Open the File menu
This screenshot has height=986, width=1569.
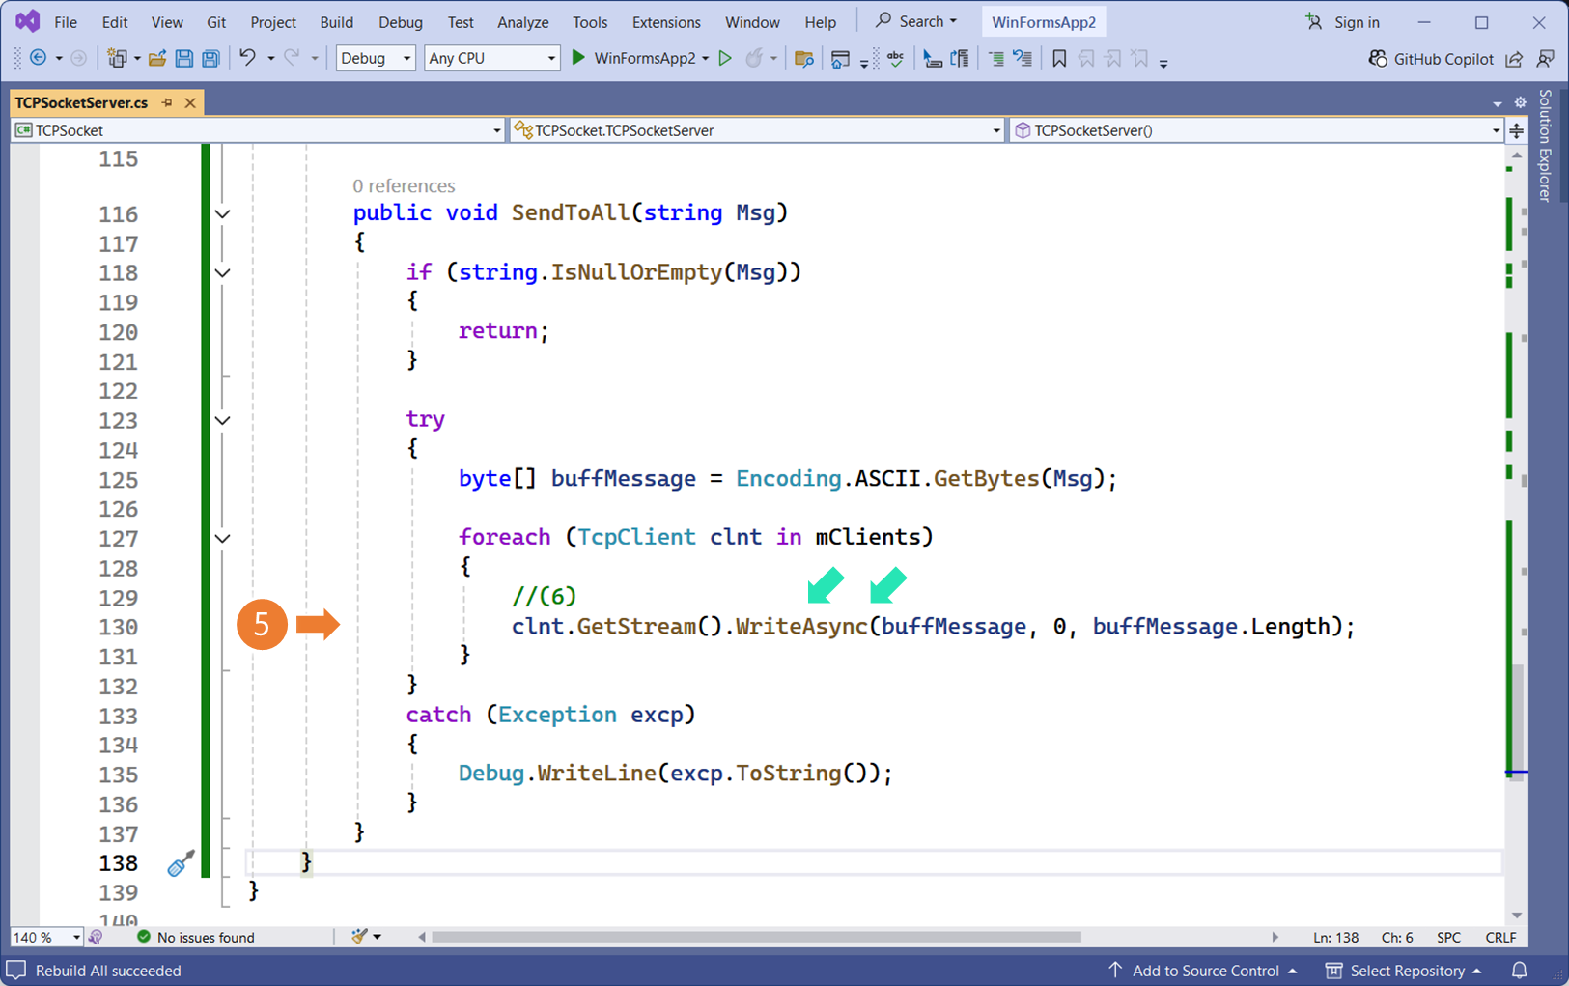click(x=66, y=22)
